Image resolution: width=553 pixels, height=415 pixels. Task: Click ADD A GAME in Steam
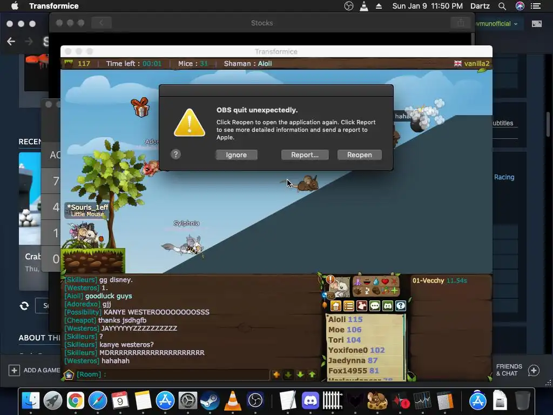coord(34,370)
